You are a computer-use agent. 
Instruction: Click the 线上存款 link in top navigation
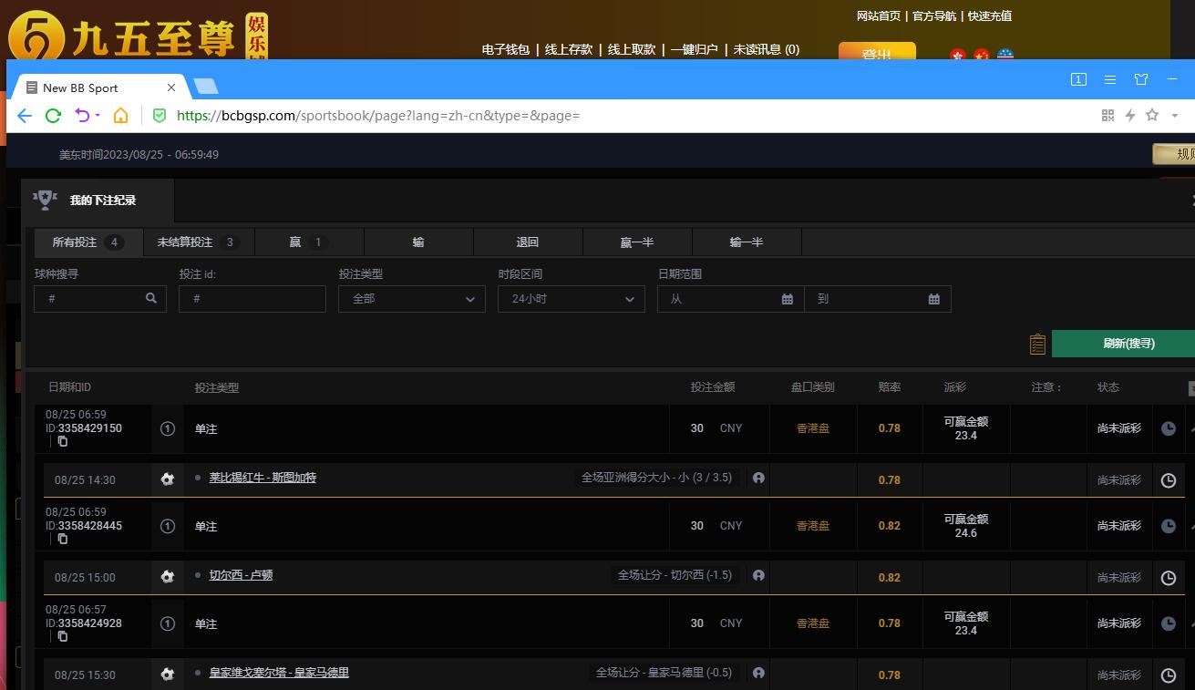tap(569, 49)
